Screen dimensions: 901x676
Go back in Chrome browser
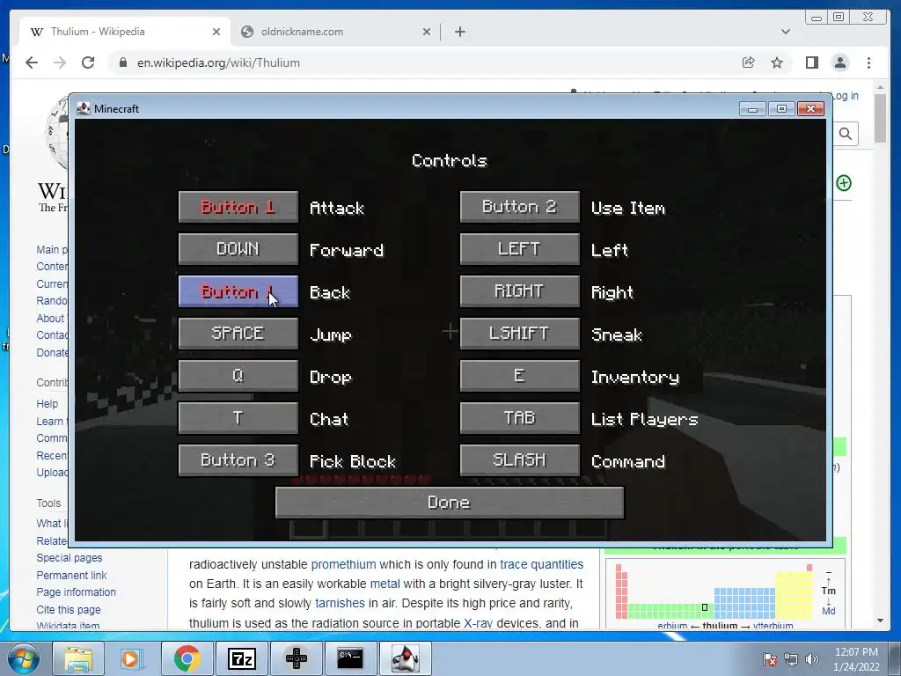[x=32, y=62]
